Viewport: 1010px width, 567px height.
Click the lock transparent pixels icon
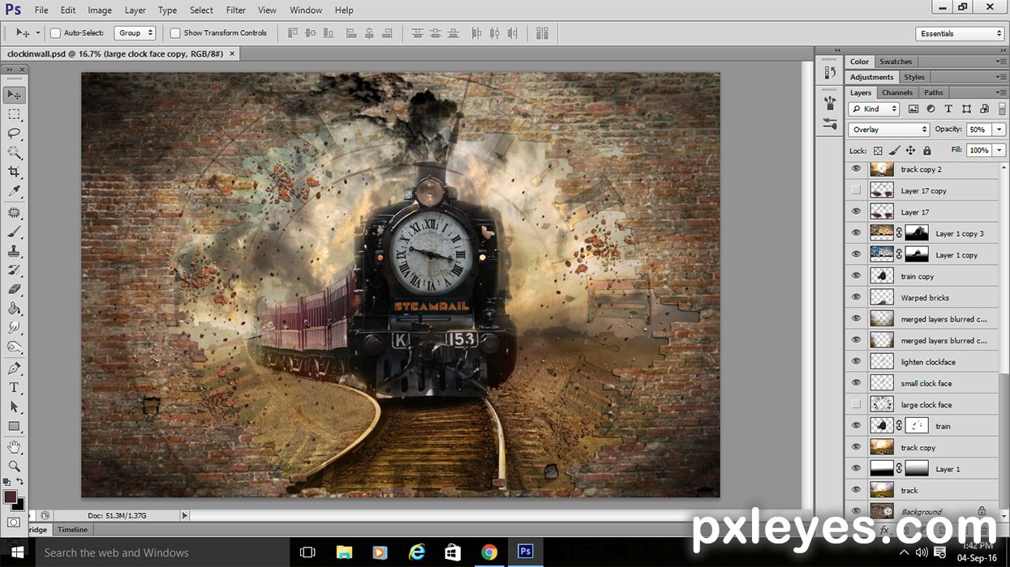(878, 151)
